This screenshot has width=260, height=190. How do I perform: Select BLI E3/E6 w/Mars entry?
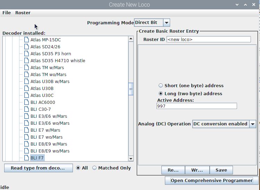point(49,116)
